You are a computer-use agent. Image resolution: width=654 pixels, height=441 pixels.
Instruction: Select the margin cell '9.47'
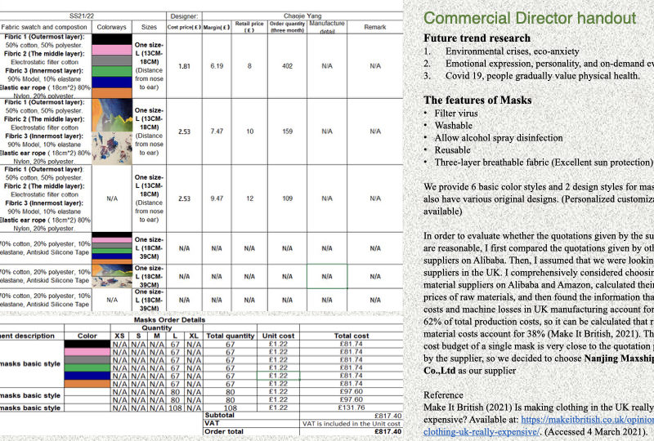point(217,198)
